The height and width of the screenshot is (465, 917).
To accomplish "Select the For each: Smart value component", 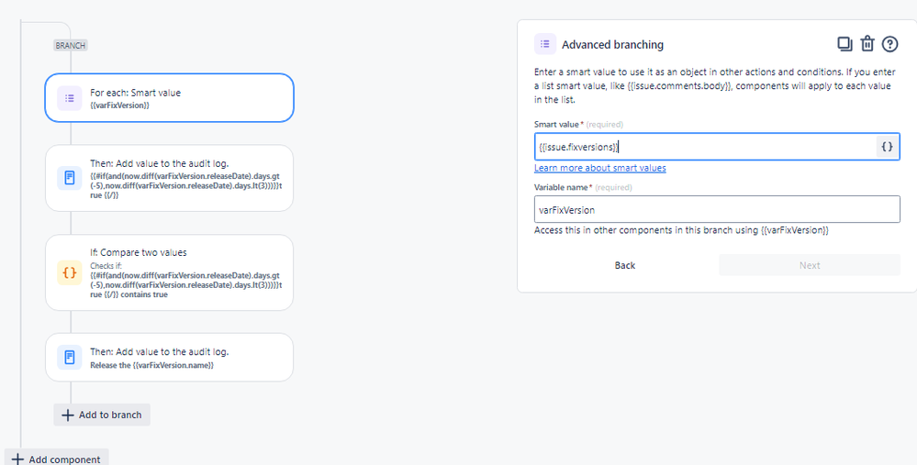I will click(170, 97).
